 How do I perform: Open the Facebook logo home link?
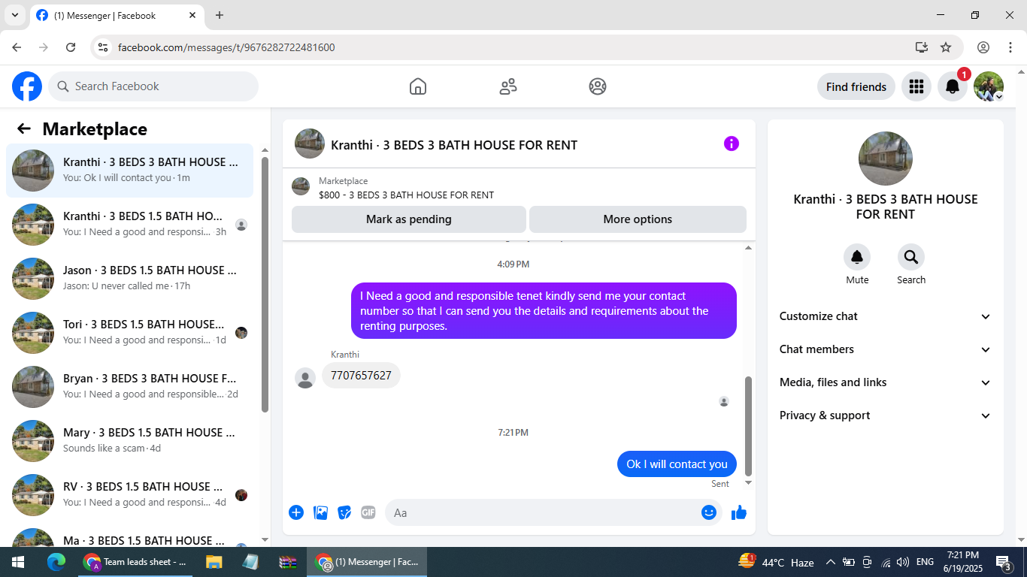(27, 86)
